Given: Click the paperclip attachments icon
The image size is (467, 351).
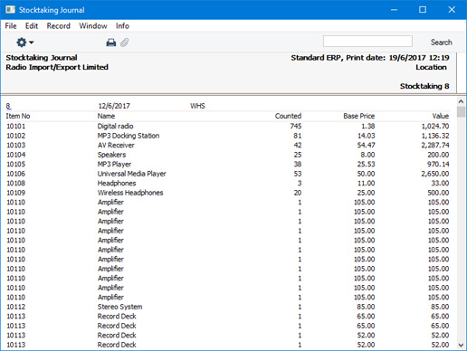Looking at the screenshot, I should [124, 43].
